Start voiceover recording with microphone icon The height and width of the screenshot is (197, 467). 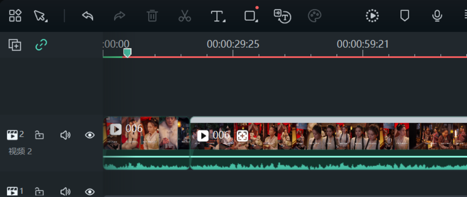[437, 16]
